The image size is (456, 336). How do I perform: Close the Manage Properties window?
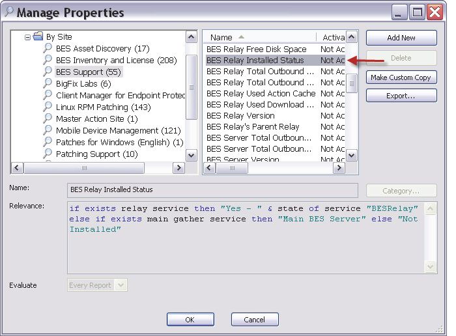click(435, 12)
